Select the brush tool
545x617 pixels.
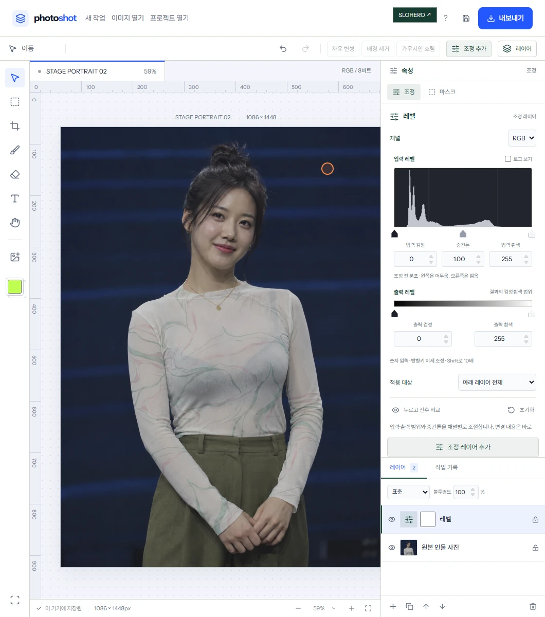(x=15, y=150)
